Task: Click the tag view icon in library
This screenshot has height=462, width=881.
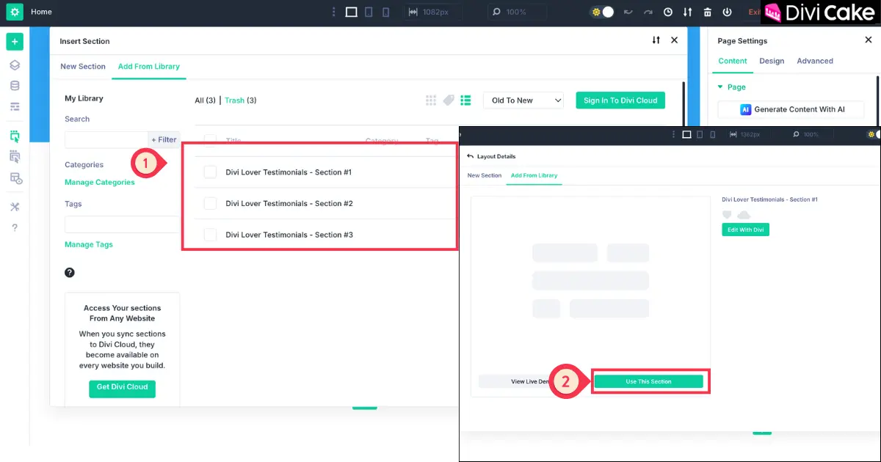Action: 449,100
